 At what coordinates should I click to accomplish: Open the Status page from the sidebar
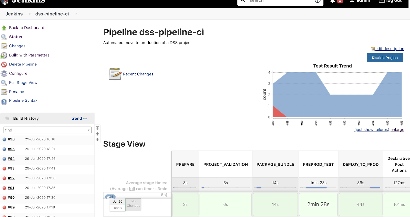click(15, 37)
